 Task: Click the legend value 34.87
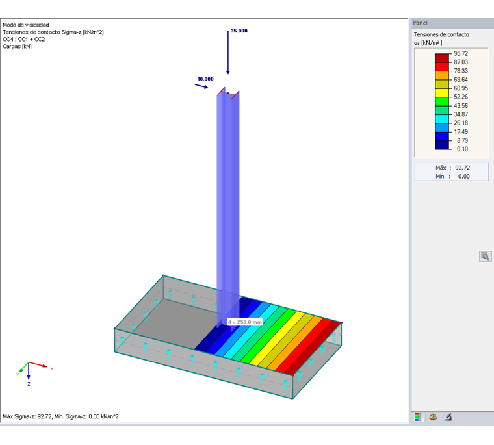click(461, 114)
